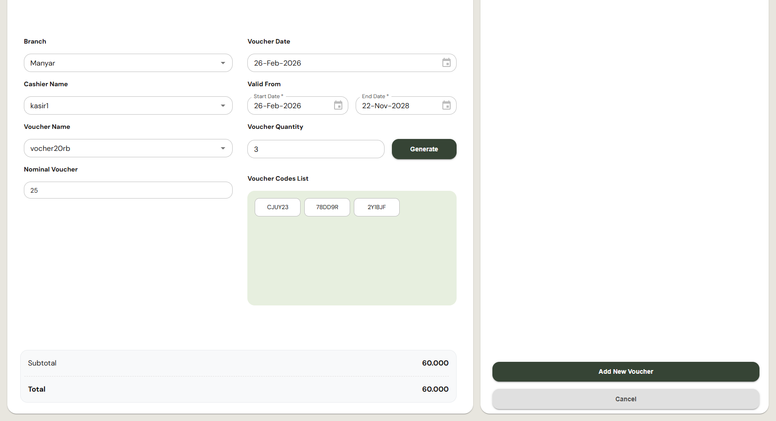Click the Voucher Quantity field label
Image resolution: width=776 pixels, height=421 pixels.
click(x=275, y=127)
